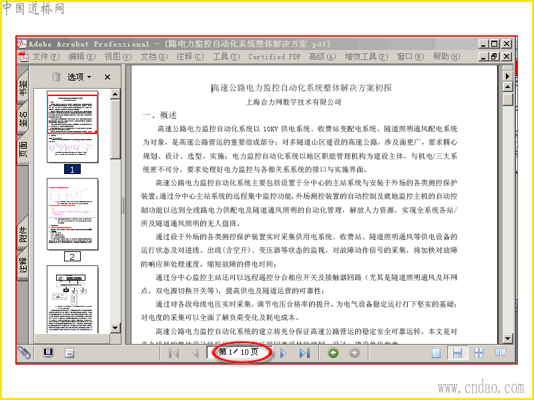This screenshot has height=400, width=534.
Task: Close the pages navigation panel
Action: (x=107, y=77)
